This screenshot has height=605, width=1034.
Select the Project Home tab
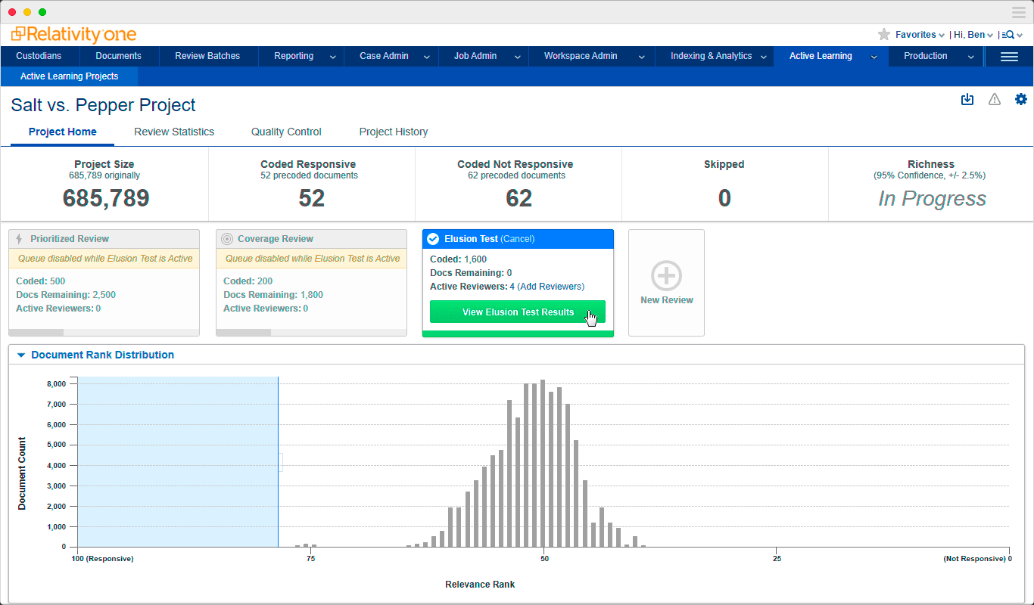63,132
